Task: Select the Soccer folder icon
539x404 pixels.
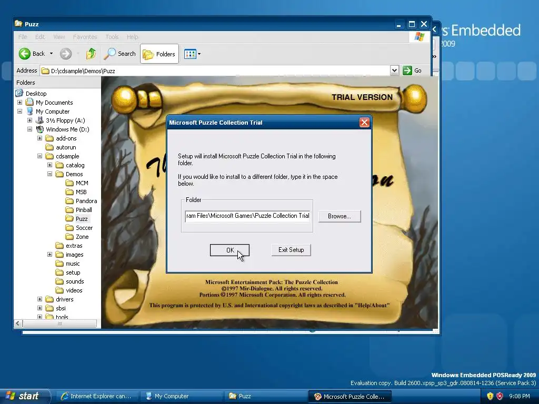Action: [69, 227]
